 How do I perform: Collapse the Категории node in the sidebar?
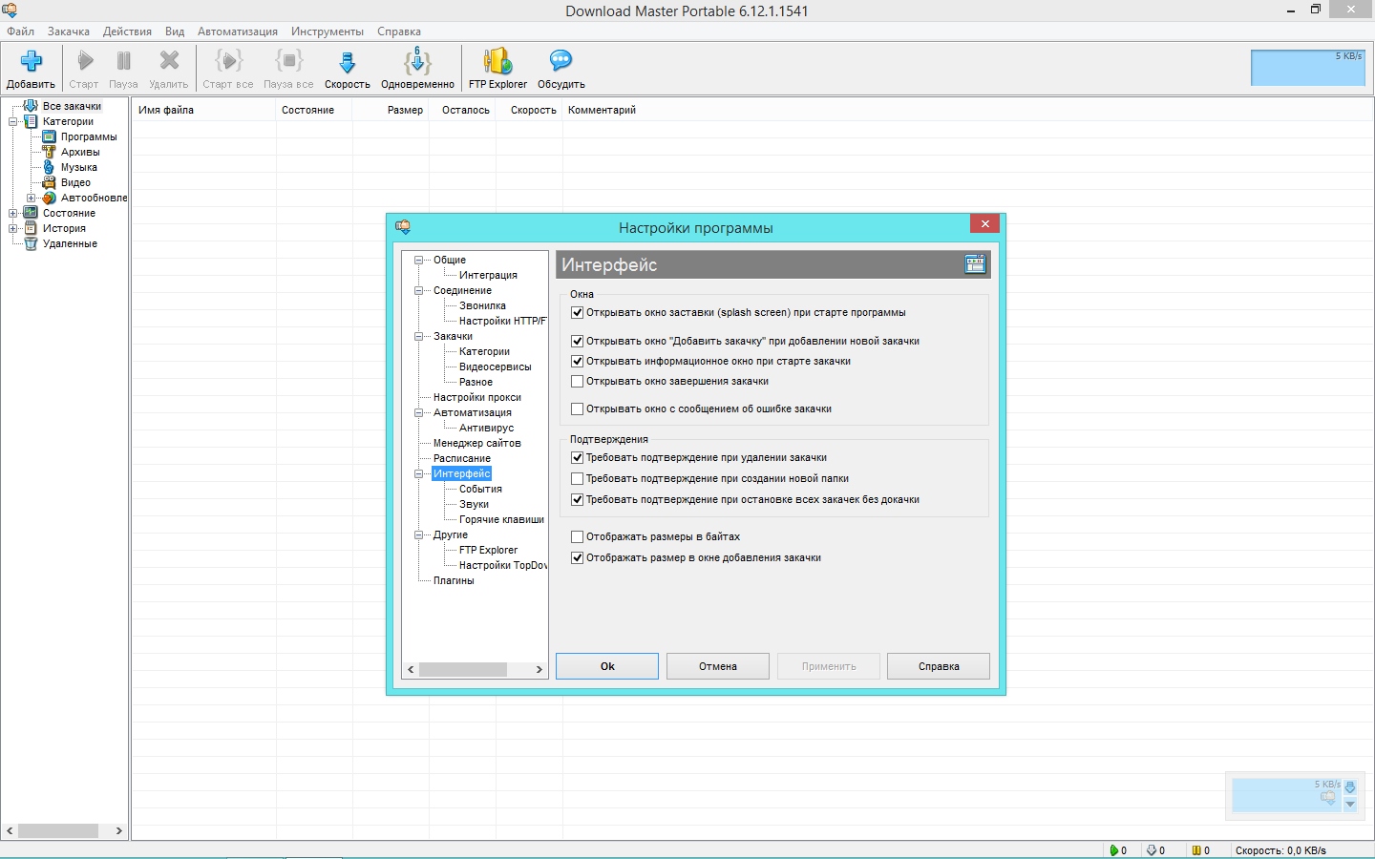(13, 121)
